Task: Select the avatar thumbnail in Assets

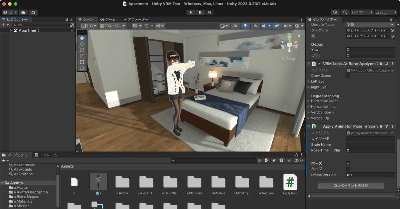Action: click(98, 181)
